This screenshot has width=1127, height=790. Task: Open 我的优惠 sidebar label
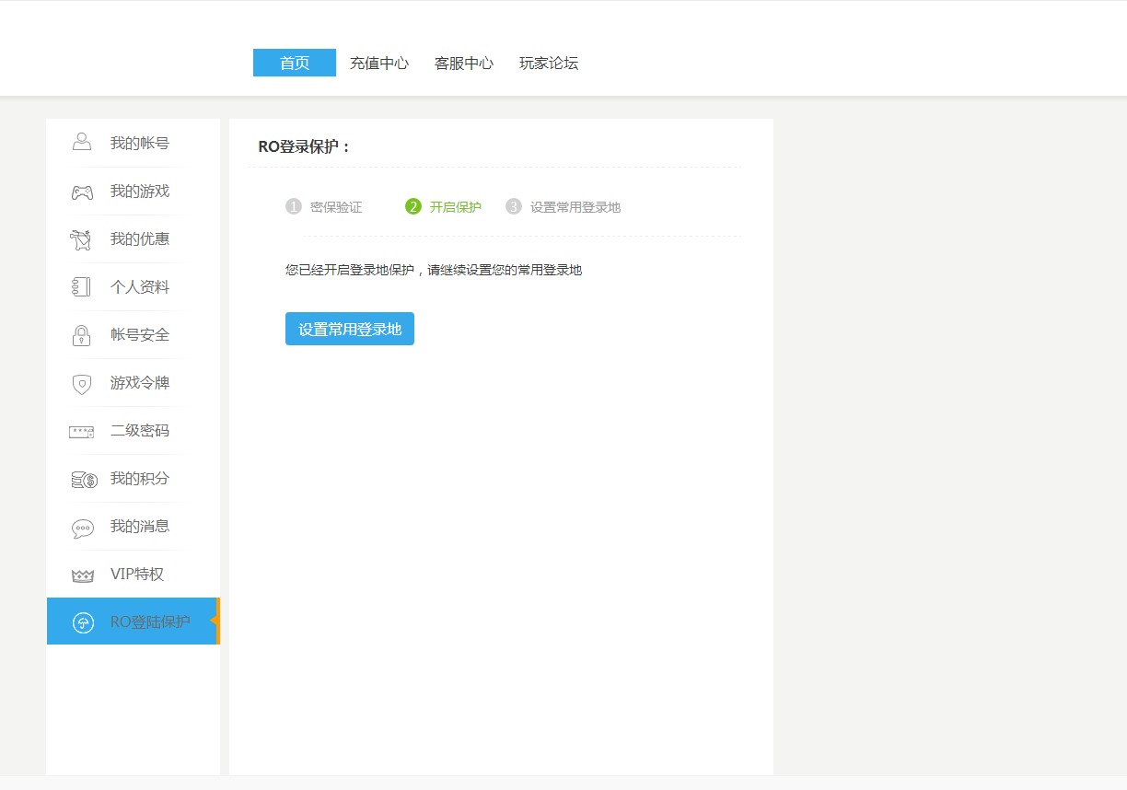(140, 238)
